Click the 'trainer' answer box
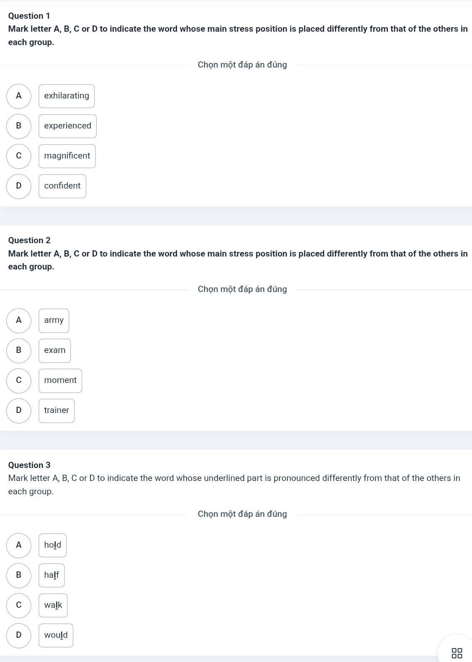Screen dimensions: 472x662 tap(57, 411)
